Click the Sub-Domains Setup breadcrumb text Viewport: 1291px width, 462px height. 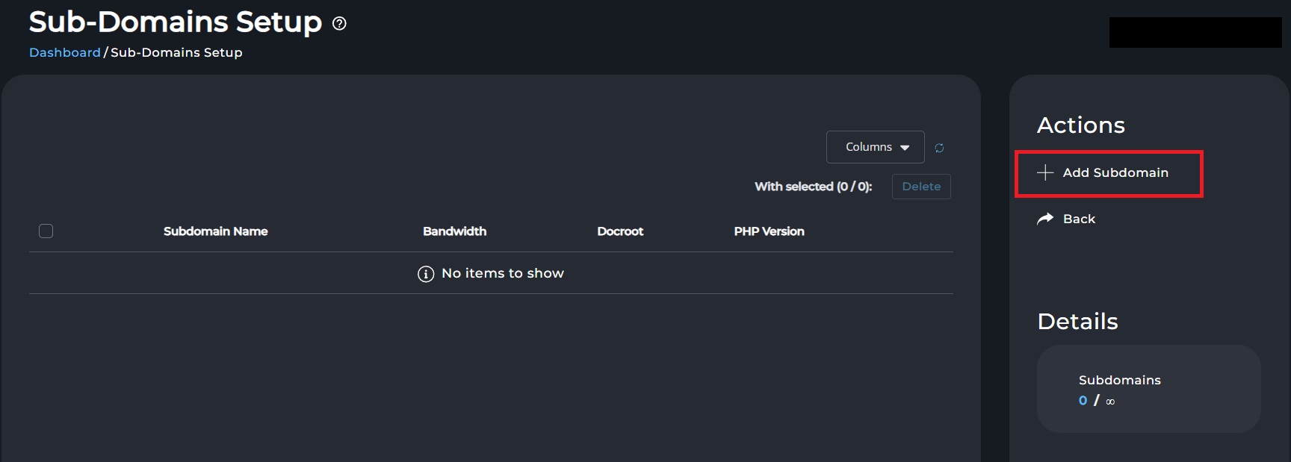coord(176,52)
